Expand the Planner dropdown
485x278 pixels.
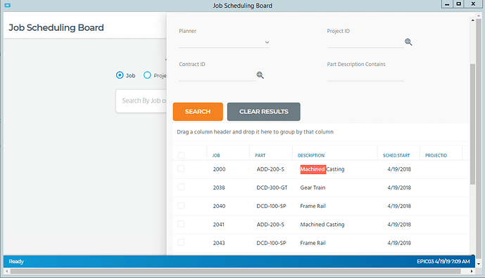tap(267, 42)
